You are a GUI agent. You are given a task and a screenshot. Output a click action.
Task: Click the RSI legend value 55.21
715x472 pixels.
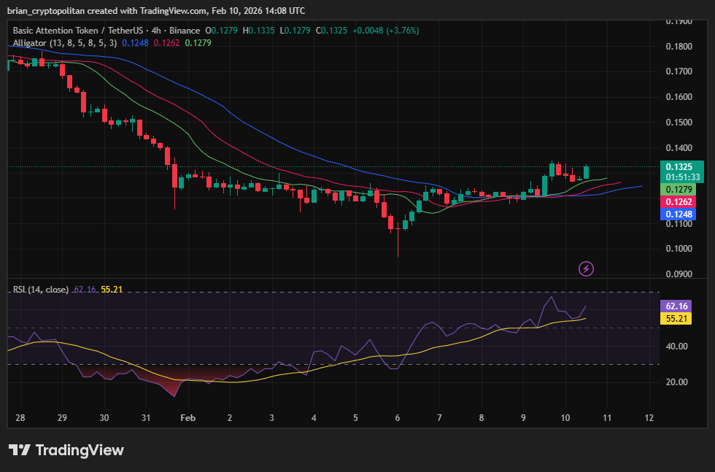tap(112, 290)
